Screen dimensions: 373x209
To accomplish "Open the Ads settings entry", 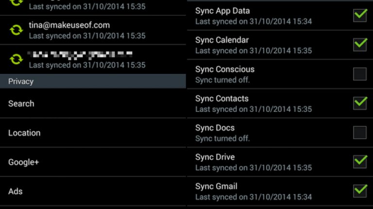I will pos(16,192).
